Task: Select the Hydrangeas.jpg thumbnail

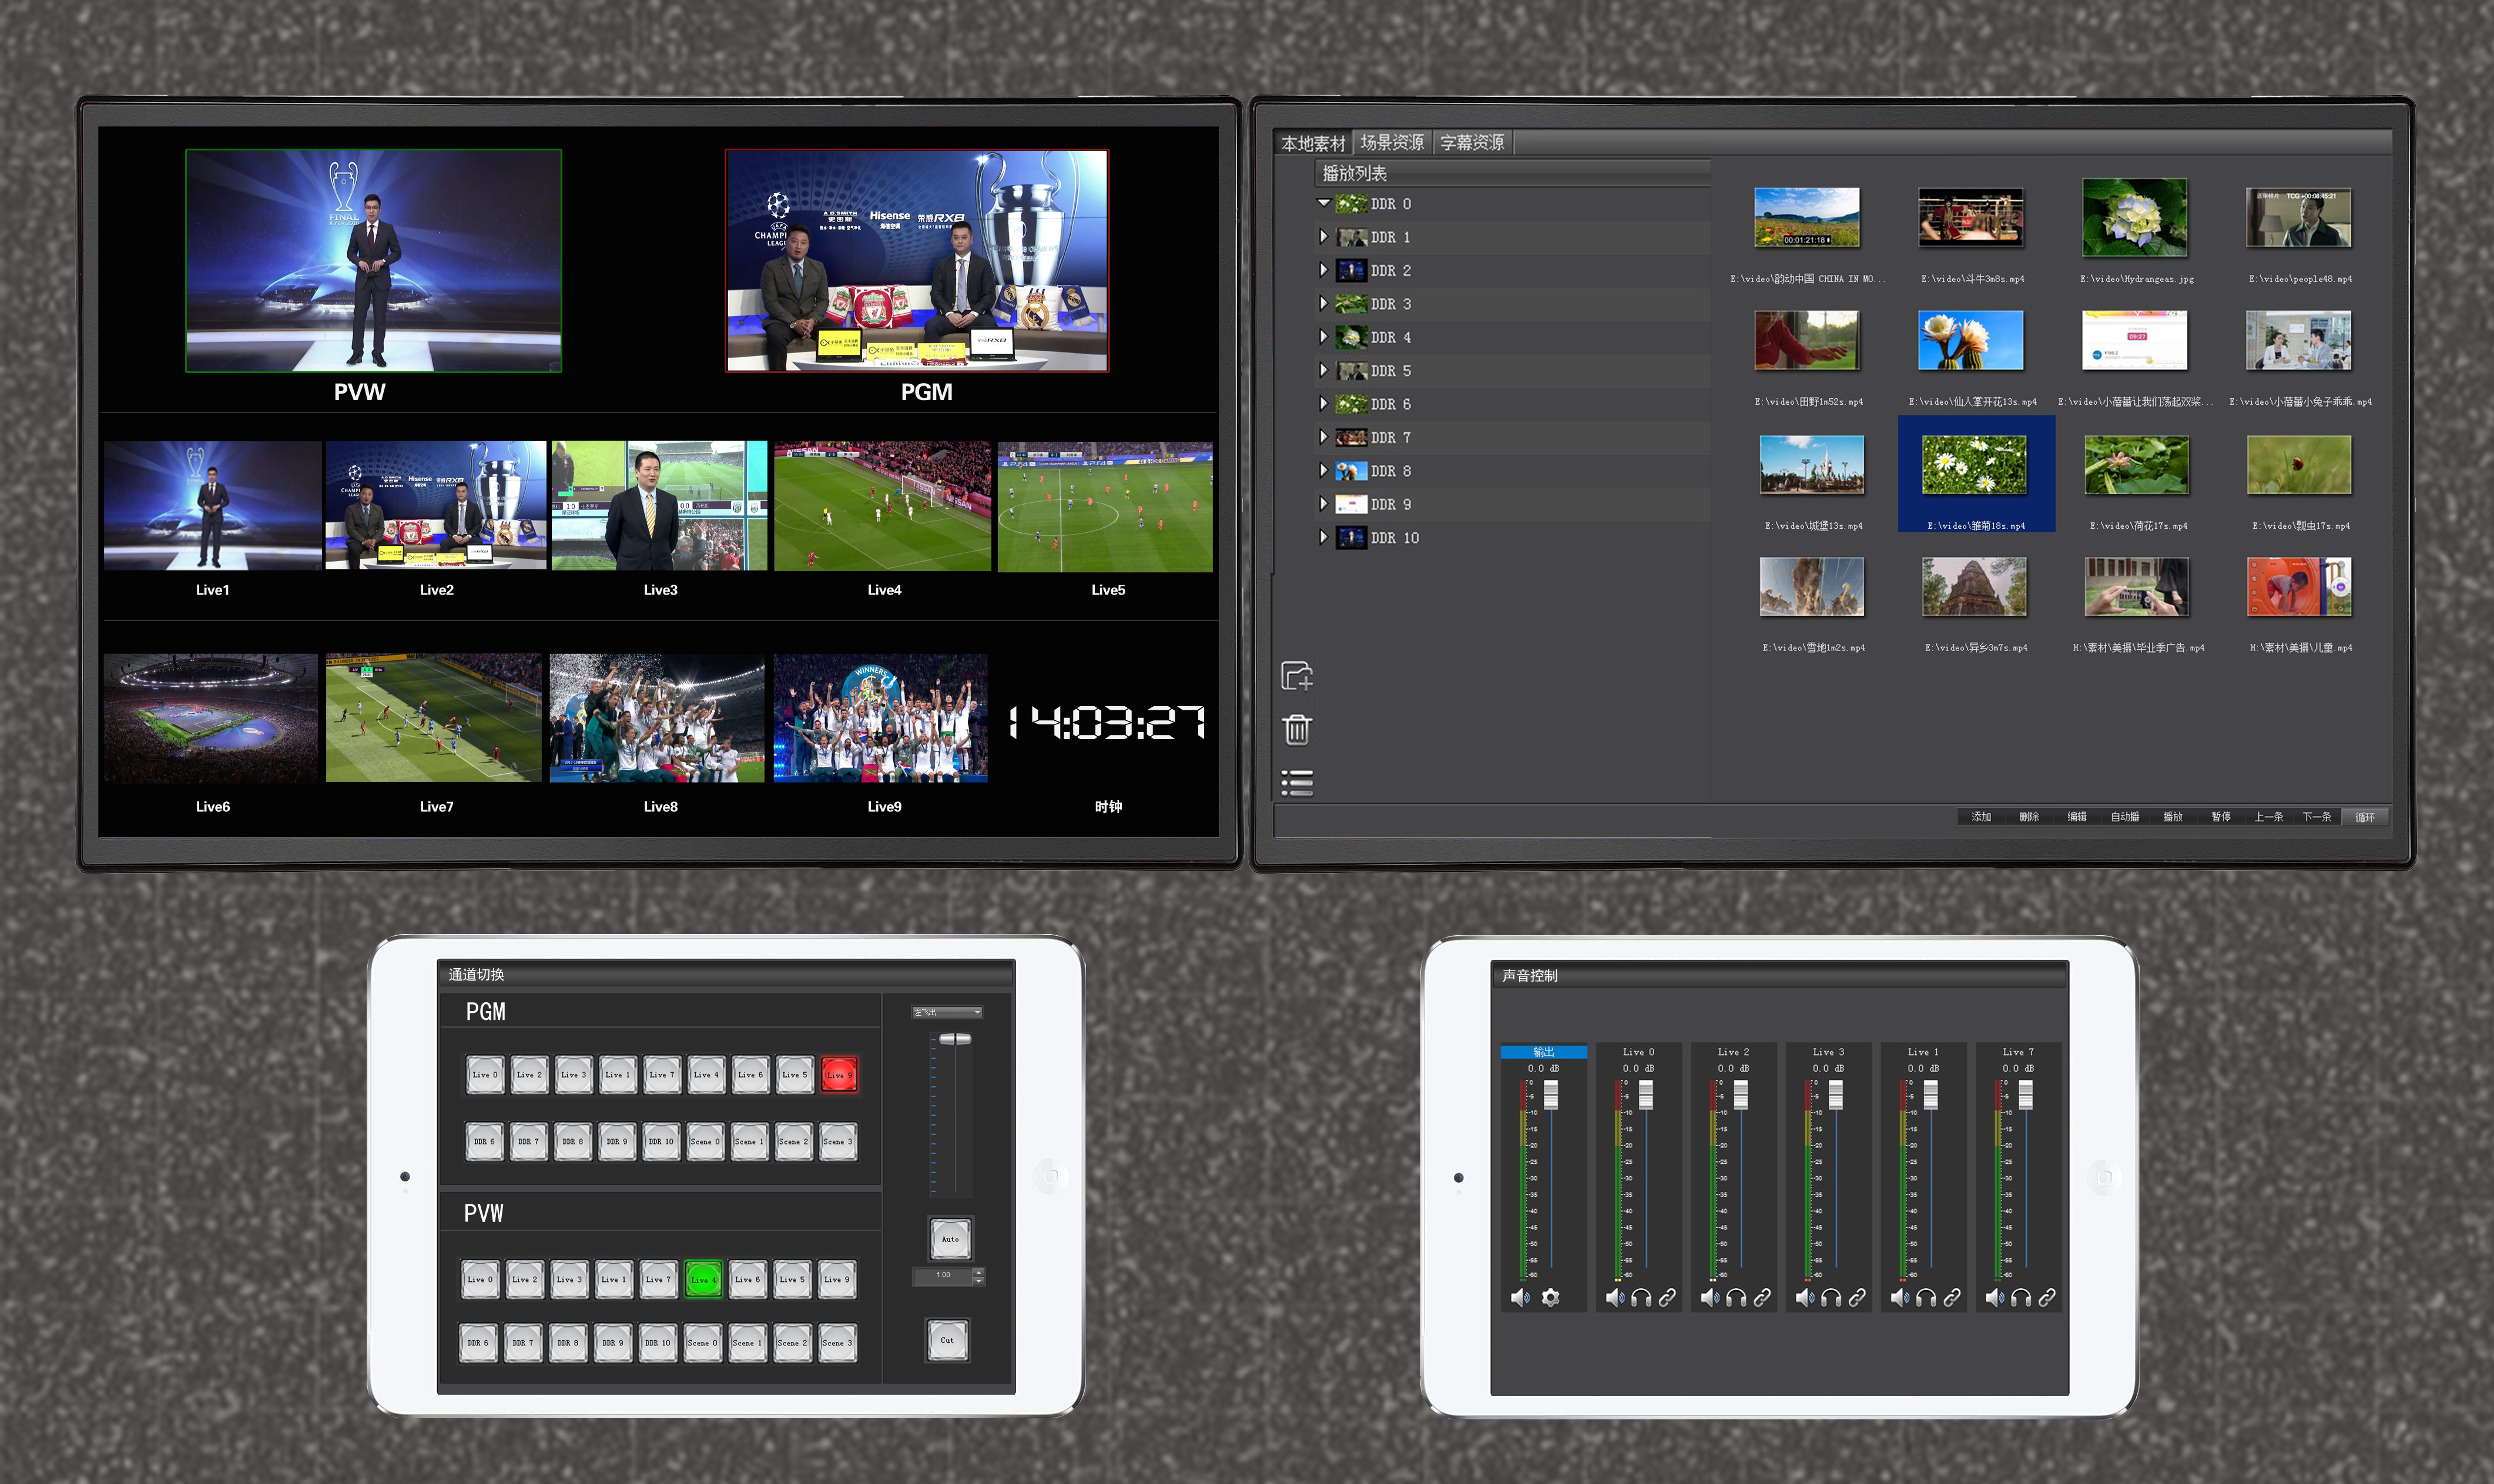Action: click(2135, 218)
